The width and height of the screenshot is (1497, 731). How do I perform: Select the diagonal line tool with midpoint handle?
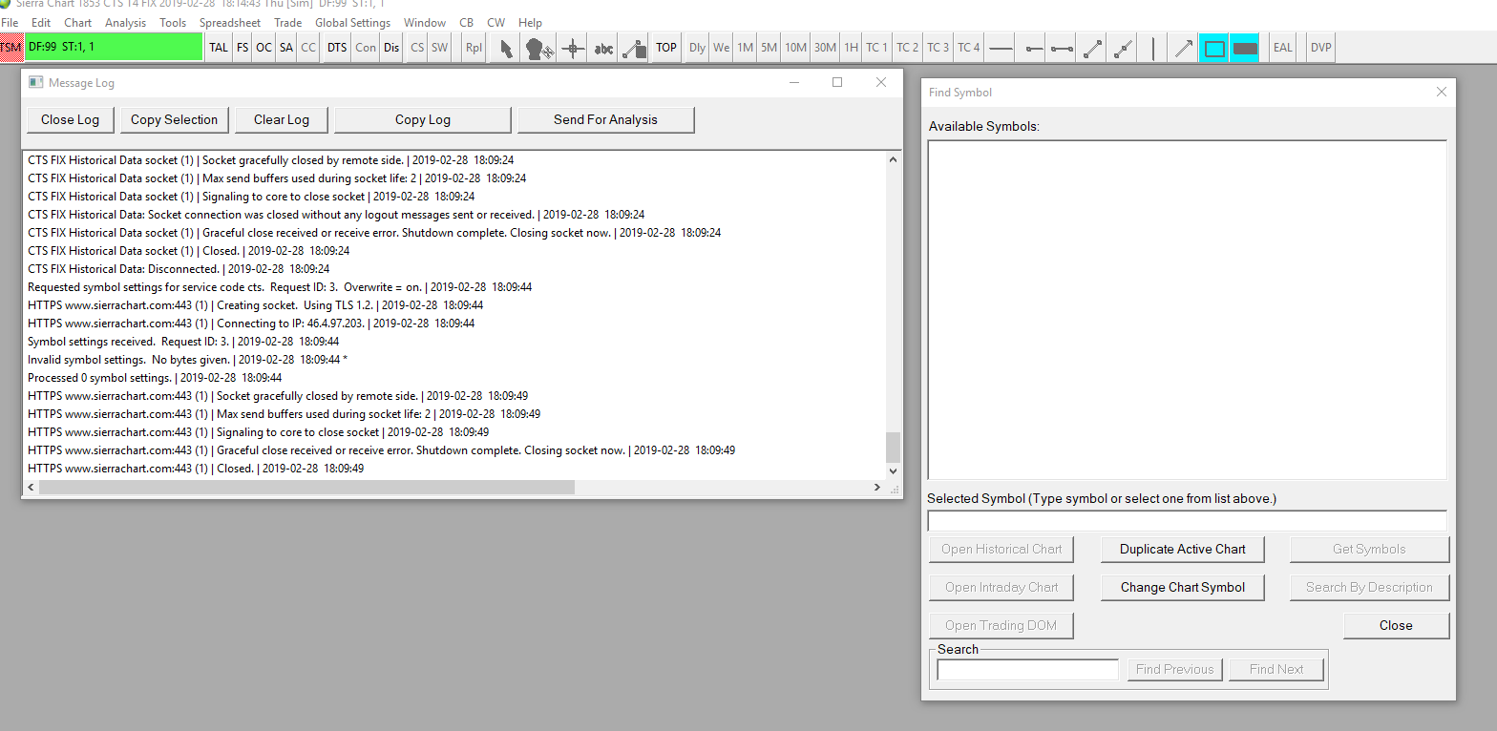pyautogui.click(x=1123, y=48)
